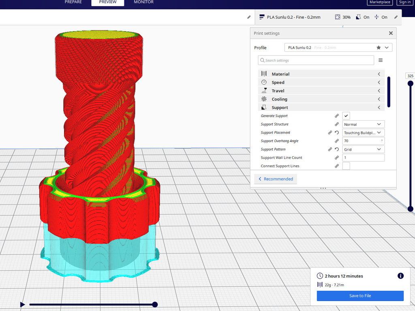
Task: Uncheck the Generate Support checkbox
Action: click(x=346, y=116)
